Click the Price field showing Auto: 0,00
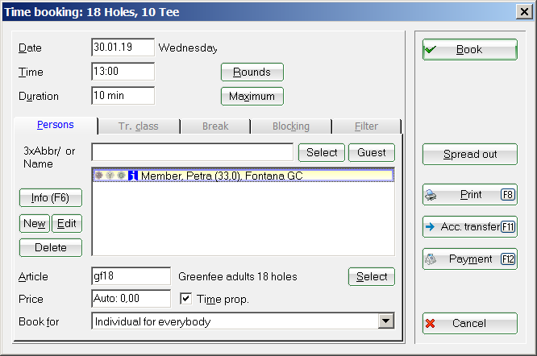This screenshot has height=356, width=537. click(131, 299)
